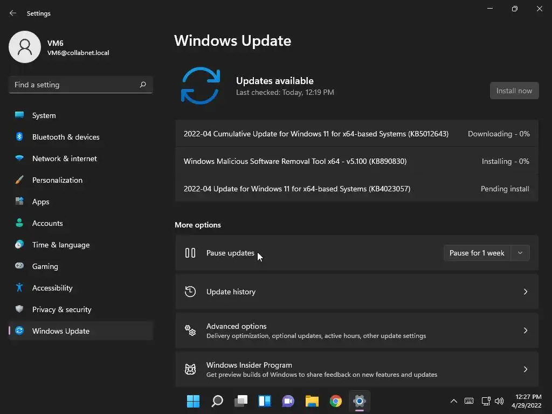
Task: Open Advanced options
Action: (357, 330)
